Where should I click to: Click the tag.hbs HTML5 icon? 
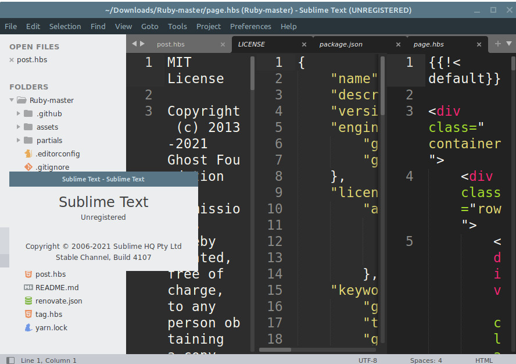point(28,314)
